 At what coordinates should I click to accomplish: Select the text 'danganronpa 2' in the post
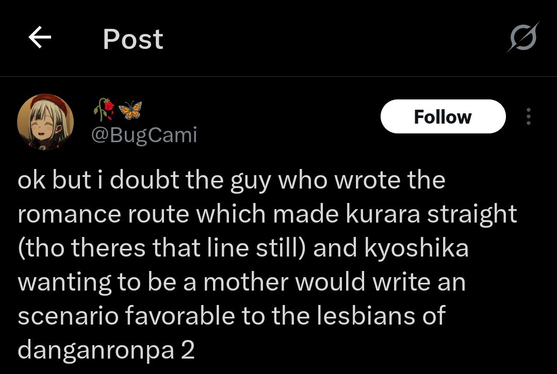[x=106, y=350]
